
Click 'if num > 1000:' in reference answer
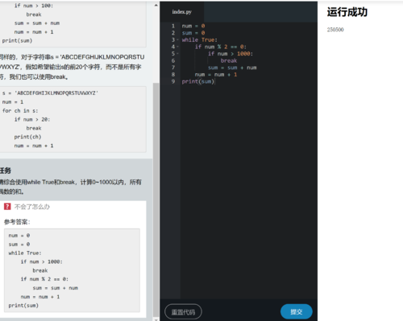tap(42, 261)
